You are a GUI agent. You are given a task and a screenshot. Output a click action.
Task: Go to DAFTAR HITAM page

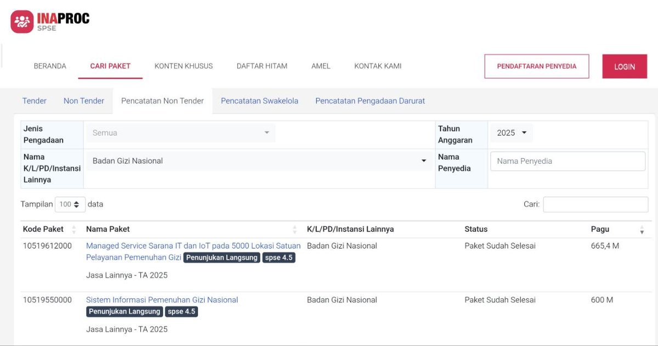click(262, 66)
